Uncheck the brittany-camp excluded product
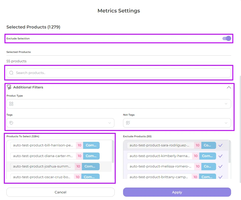Viewport: 241px width, 200px height. tap(220, 177)
